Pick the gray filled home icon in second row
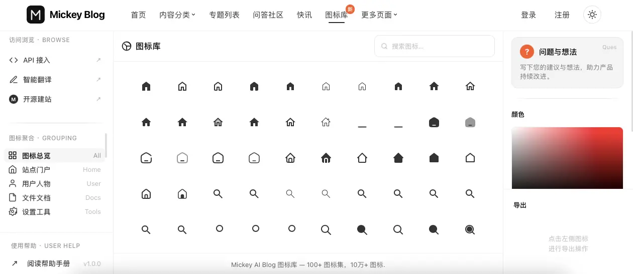Screen dimensions: 633x274 point(470,122)
